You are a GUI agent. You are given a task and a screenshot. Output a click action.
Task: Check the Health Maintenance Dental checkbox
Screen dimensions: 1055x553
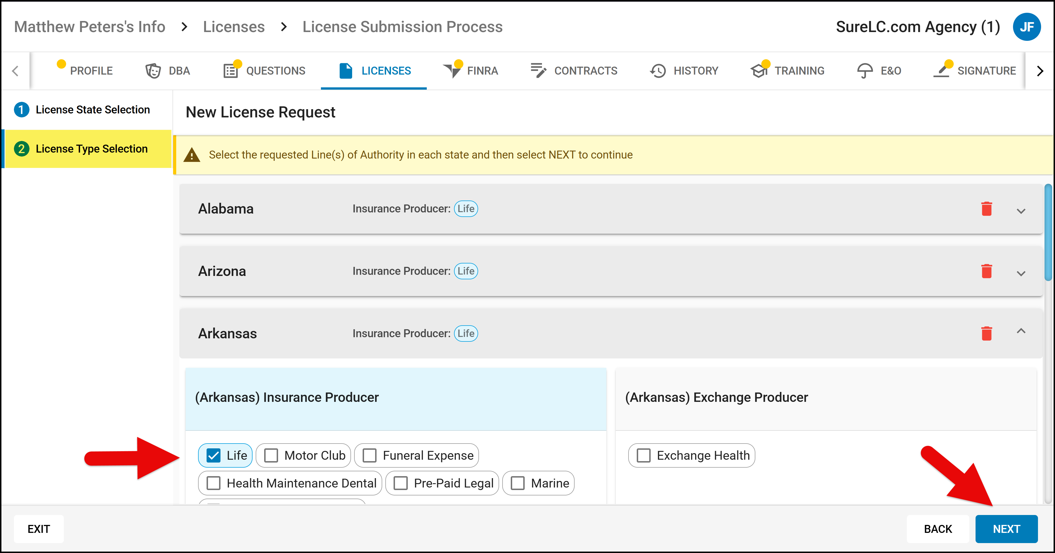tap(213, 484)
